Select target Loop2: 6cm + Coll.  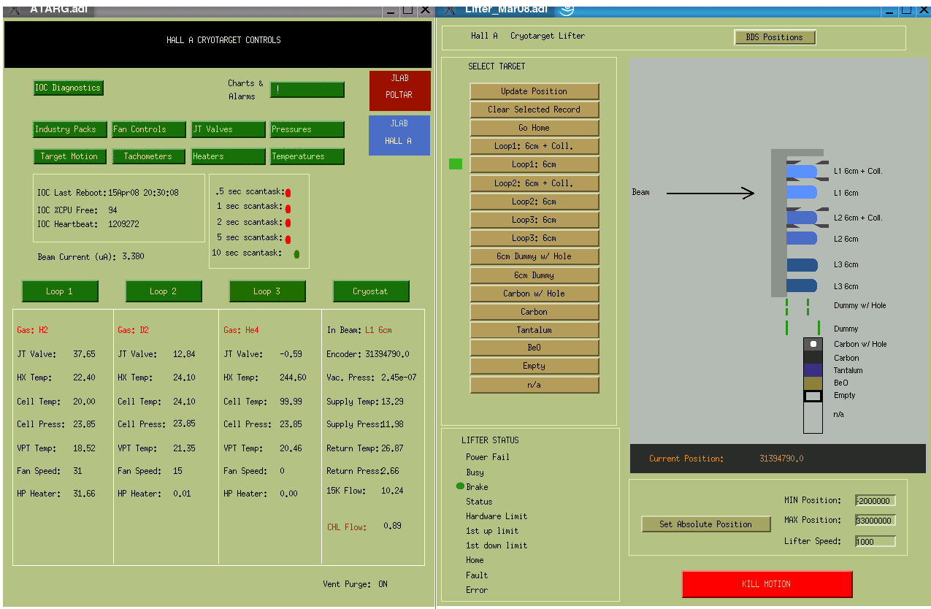tap(535, 183)
